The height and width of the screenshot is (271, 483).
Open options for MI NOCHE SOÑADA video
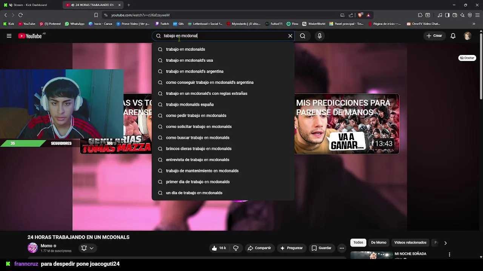(449, 254)
